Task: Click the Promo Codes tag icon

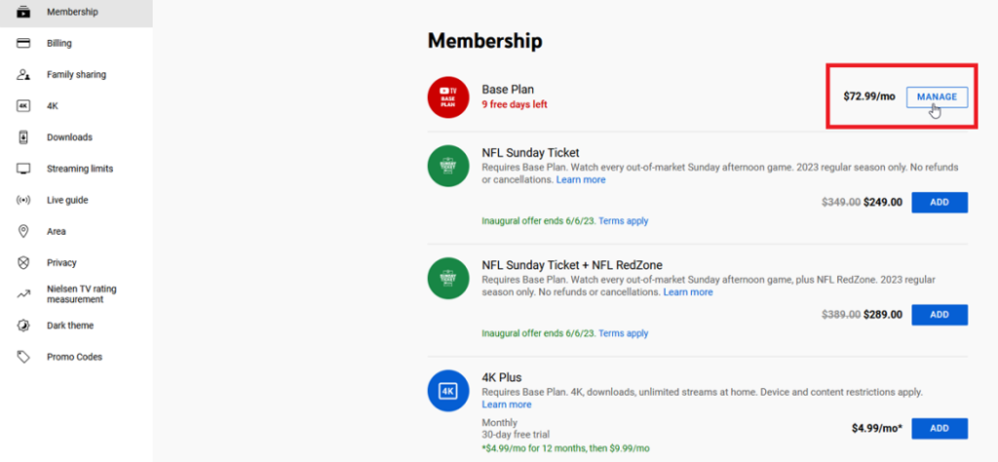Action: pyautogui.click(x=23, y=357)
